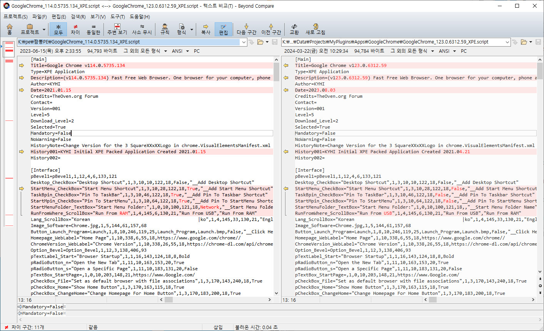This screenshot has width=544, height=331.
Task: Click the left pane [Interface] section header
Action: click(x=45, y=170)
